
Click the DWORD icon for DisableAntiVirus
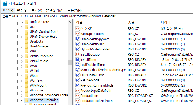coord(78,44)
